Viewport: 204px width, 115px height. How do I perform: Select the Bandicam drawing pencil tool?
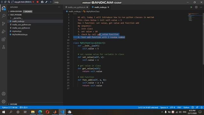pos(46,2)
